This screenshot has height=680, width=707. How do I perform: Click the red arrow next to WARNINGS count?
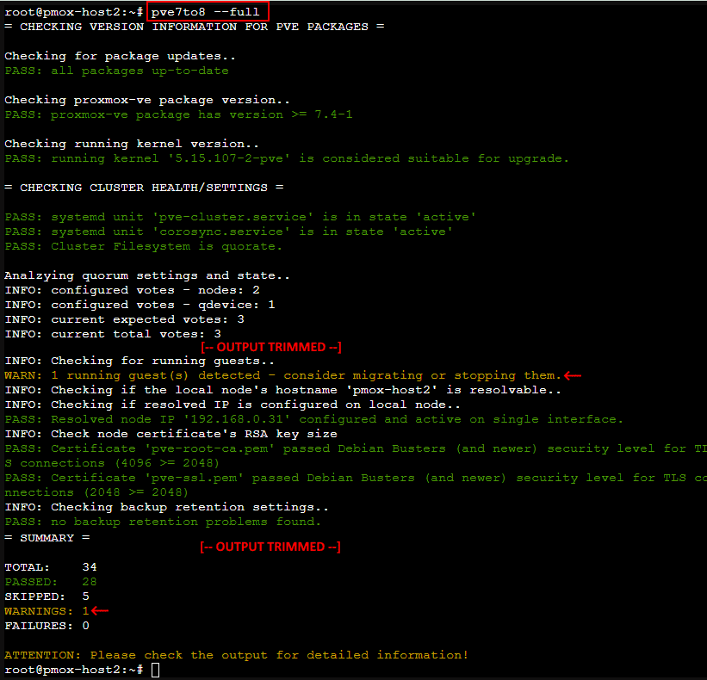101,610
